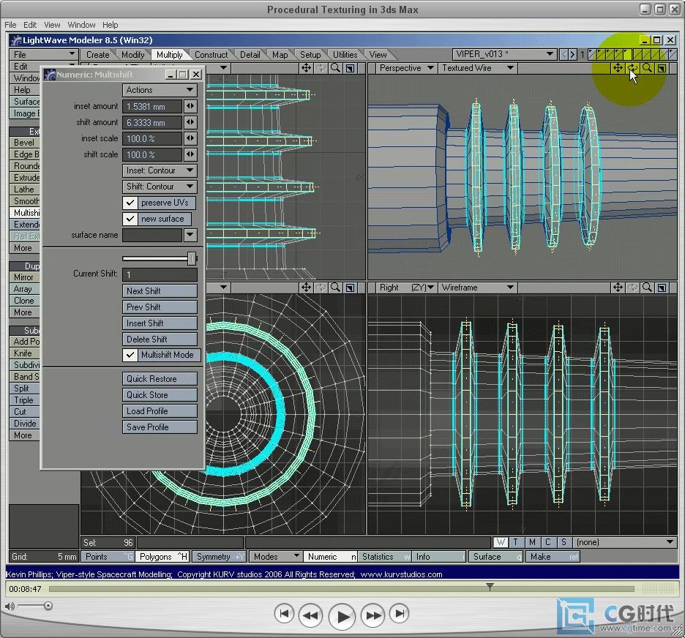Expand the surface name dropdown arrow

coord(190,235)
